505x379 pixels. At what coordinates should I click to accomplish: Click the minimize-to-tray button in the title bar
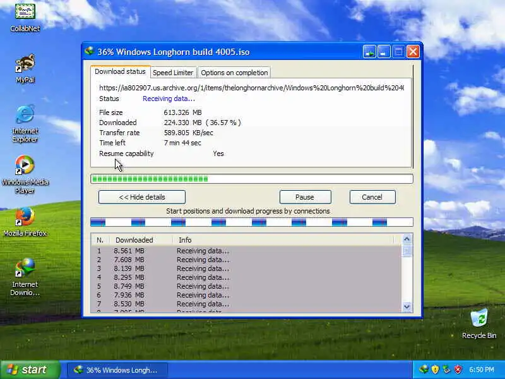point(369,52)
